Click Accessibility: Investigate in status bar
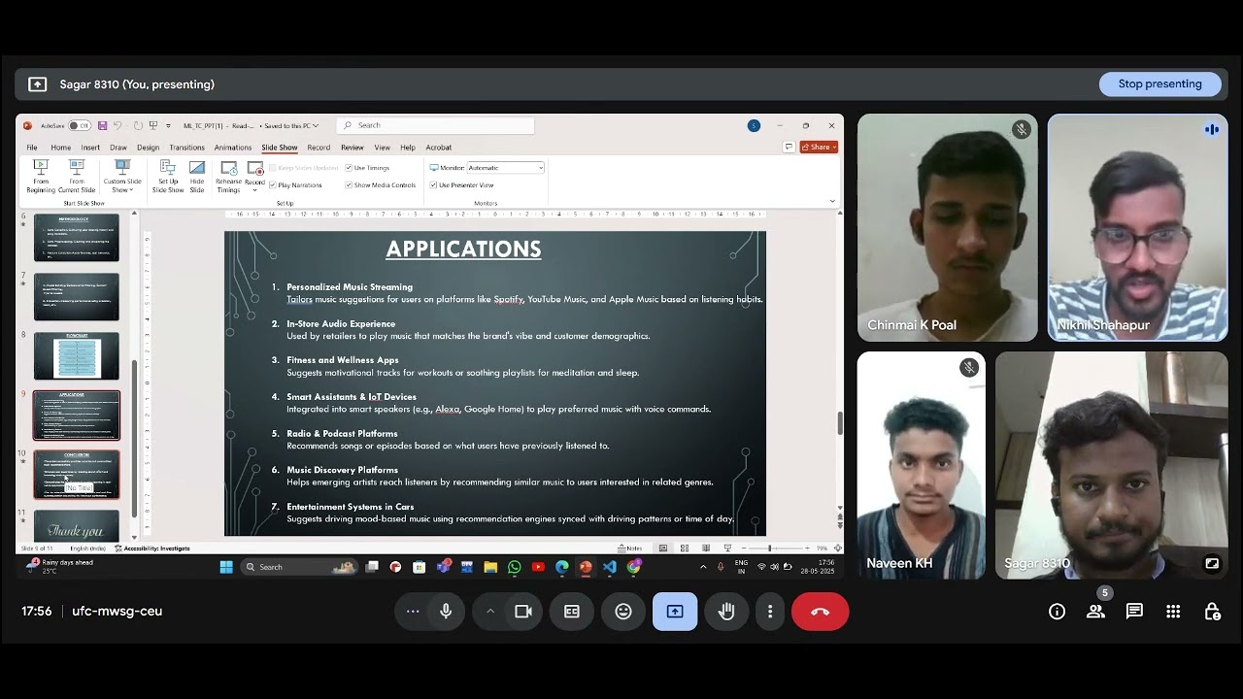The height and width of the screenshot is (699, 1243). point(152,549)
